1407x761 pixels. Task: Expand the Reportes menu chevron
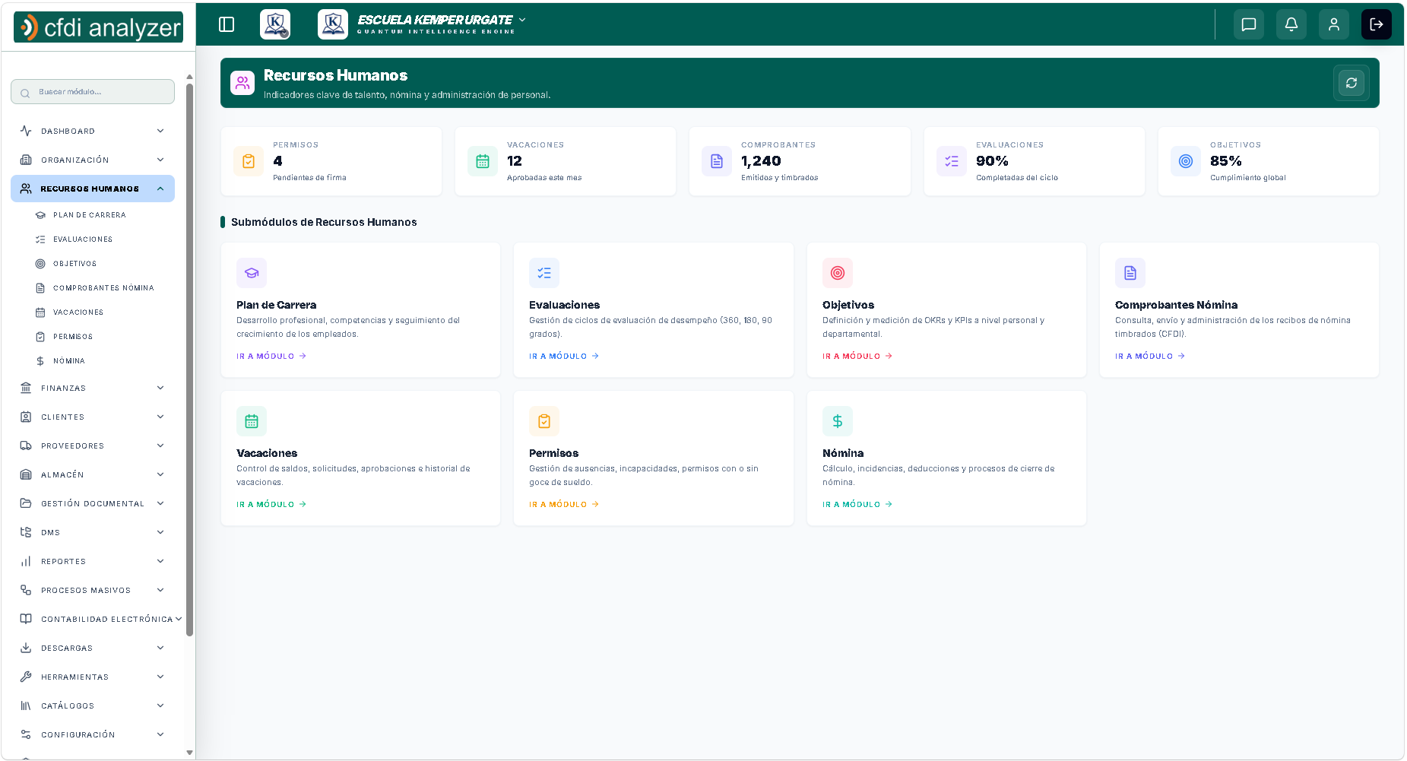click(160, 561)
